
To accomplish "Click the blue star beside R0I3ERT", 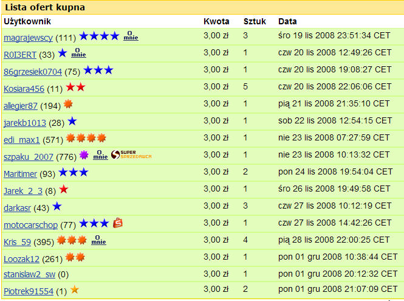I will [63, 53].
